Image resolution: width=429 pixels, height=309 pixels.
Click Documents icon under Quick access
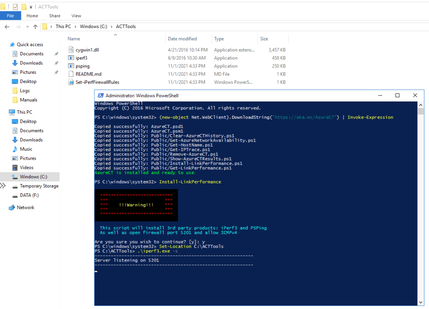15,54
